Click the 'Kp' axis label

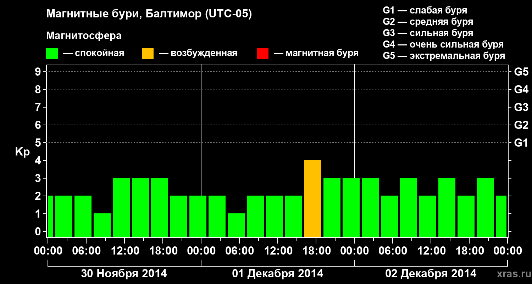tap(22, 152)
